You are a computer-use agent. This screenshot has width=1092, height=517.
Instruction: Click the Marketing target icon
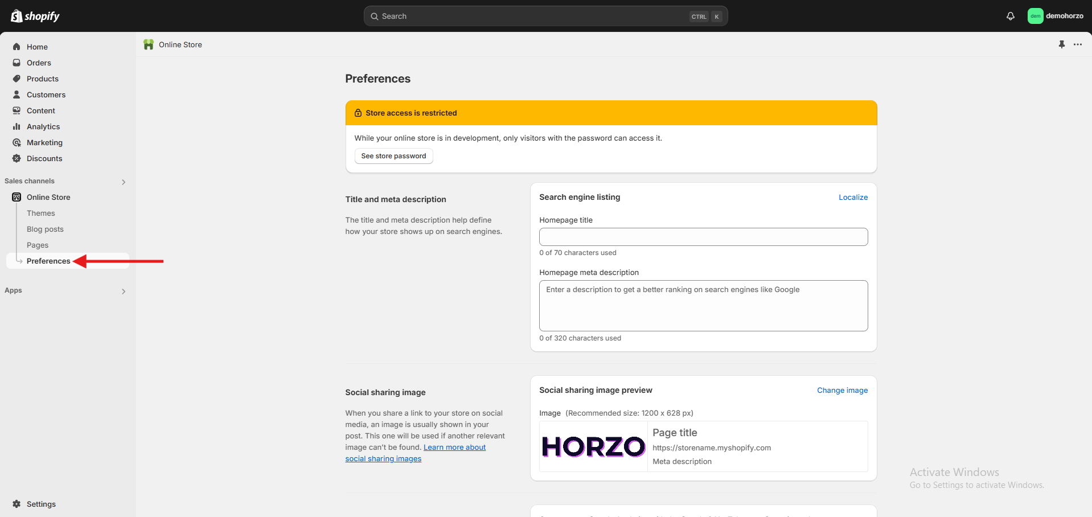click(x=17, y=142)
